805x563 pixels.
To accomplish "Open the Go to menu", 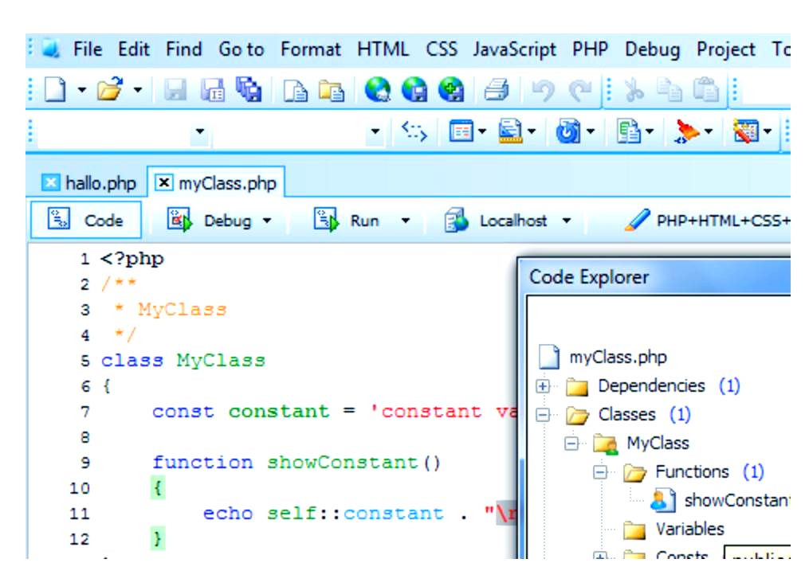I will point(241,49).
